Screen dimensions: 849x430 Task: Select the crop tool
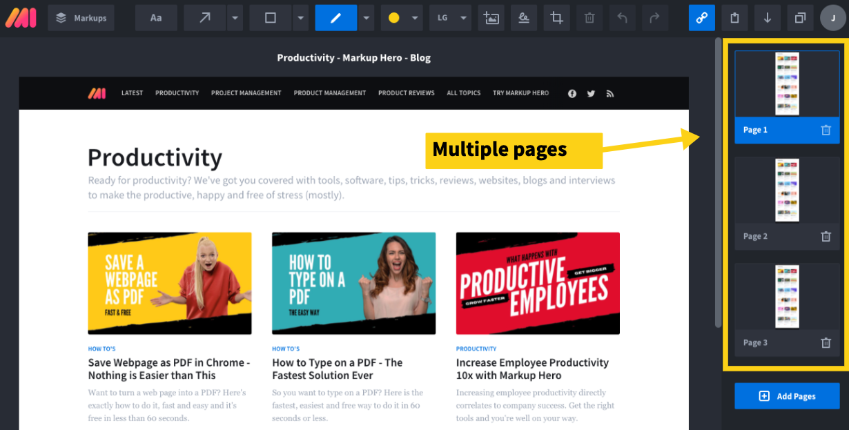(x=556, y=18)
